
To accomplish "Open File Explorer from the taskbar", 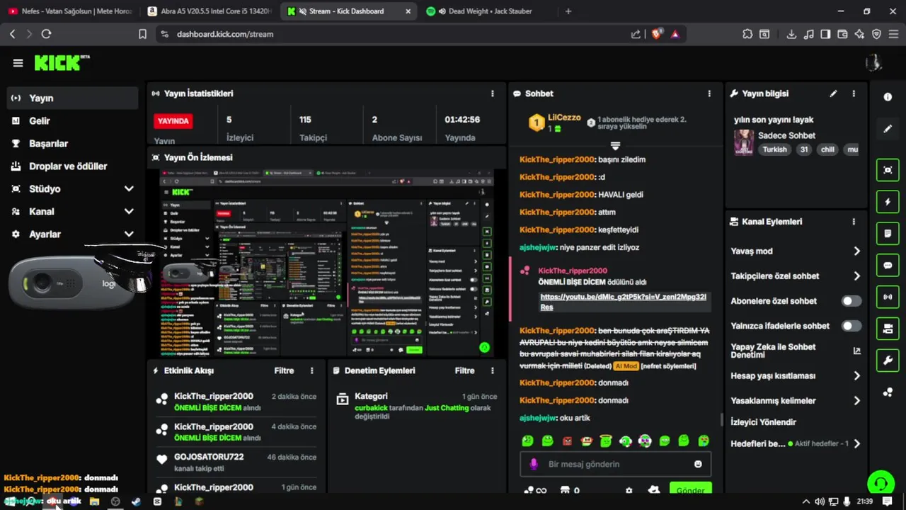I will [94, 501].
